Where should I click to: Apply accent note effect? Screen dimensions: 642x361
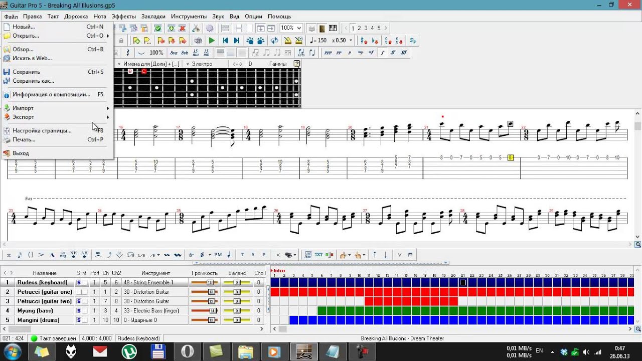coord(41,255)
